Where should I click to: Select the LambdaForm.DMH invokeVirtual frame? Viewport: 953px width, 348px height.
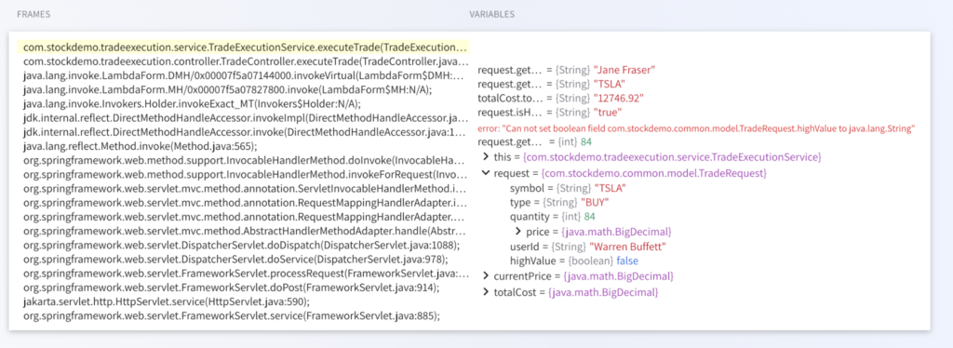point(245,76)
